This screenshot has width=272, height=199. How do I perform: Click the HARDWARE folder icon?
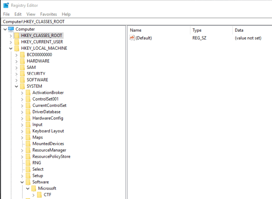pyautogui.click(x=22, y=61)
